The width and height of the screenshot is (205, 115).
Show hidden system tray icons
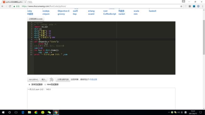(169, 112)
